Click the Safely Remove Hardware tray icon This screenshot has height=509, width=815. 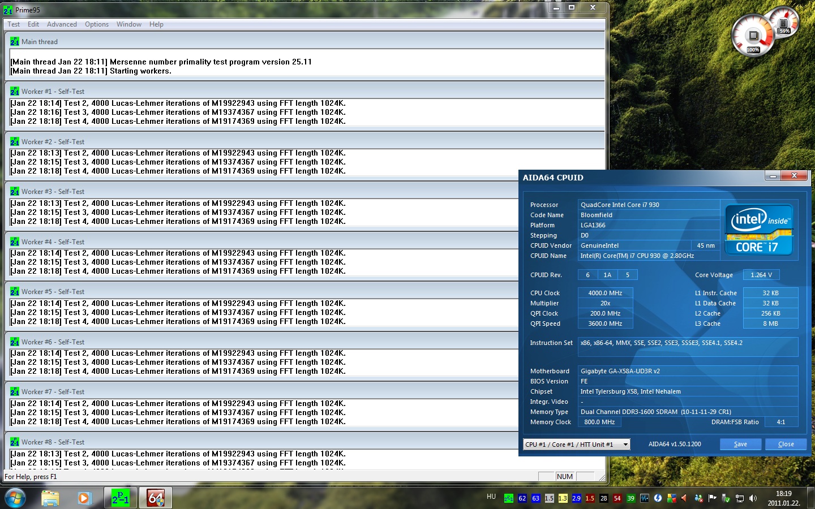tap(726, 498)
